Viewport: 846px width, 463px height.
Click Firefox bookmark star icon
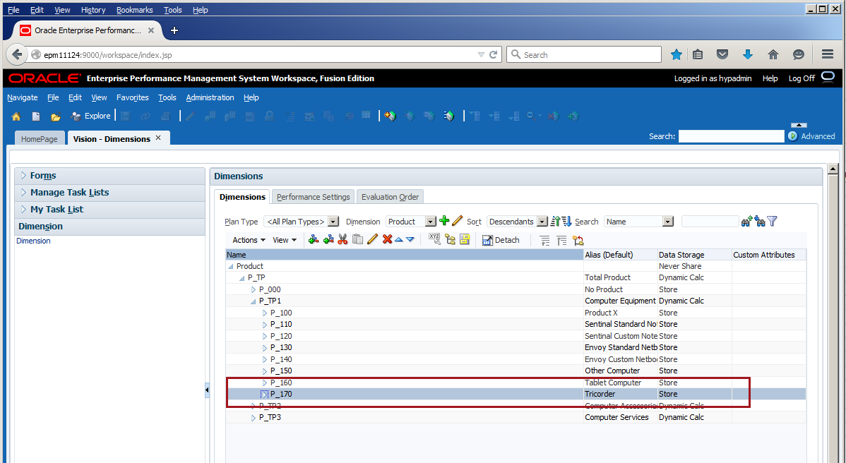(x=677, y=54)
